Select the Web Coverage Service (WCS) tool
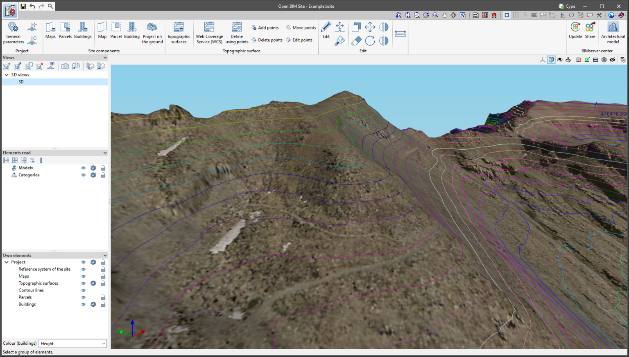The height and width of the screenshot is (357, 629). click(209, 32)
